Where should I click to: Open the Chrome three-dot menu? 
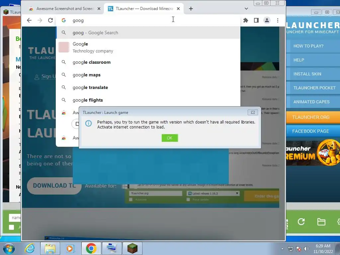(x=278, y=20)
